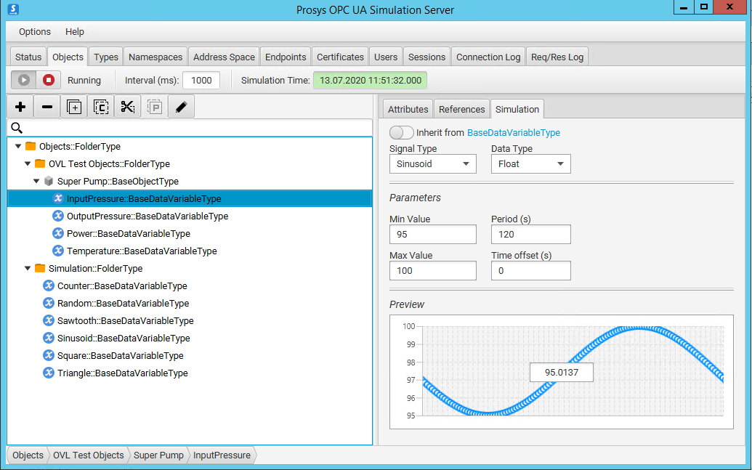Toggle the Inherit from BaseDataVariableType switch
752x470 pixels.
pos(401,132)
